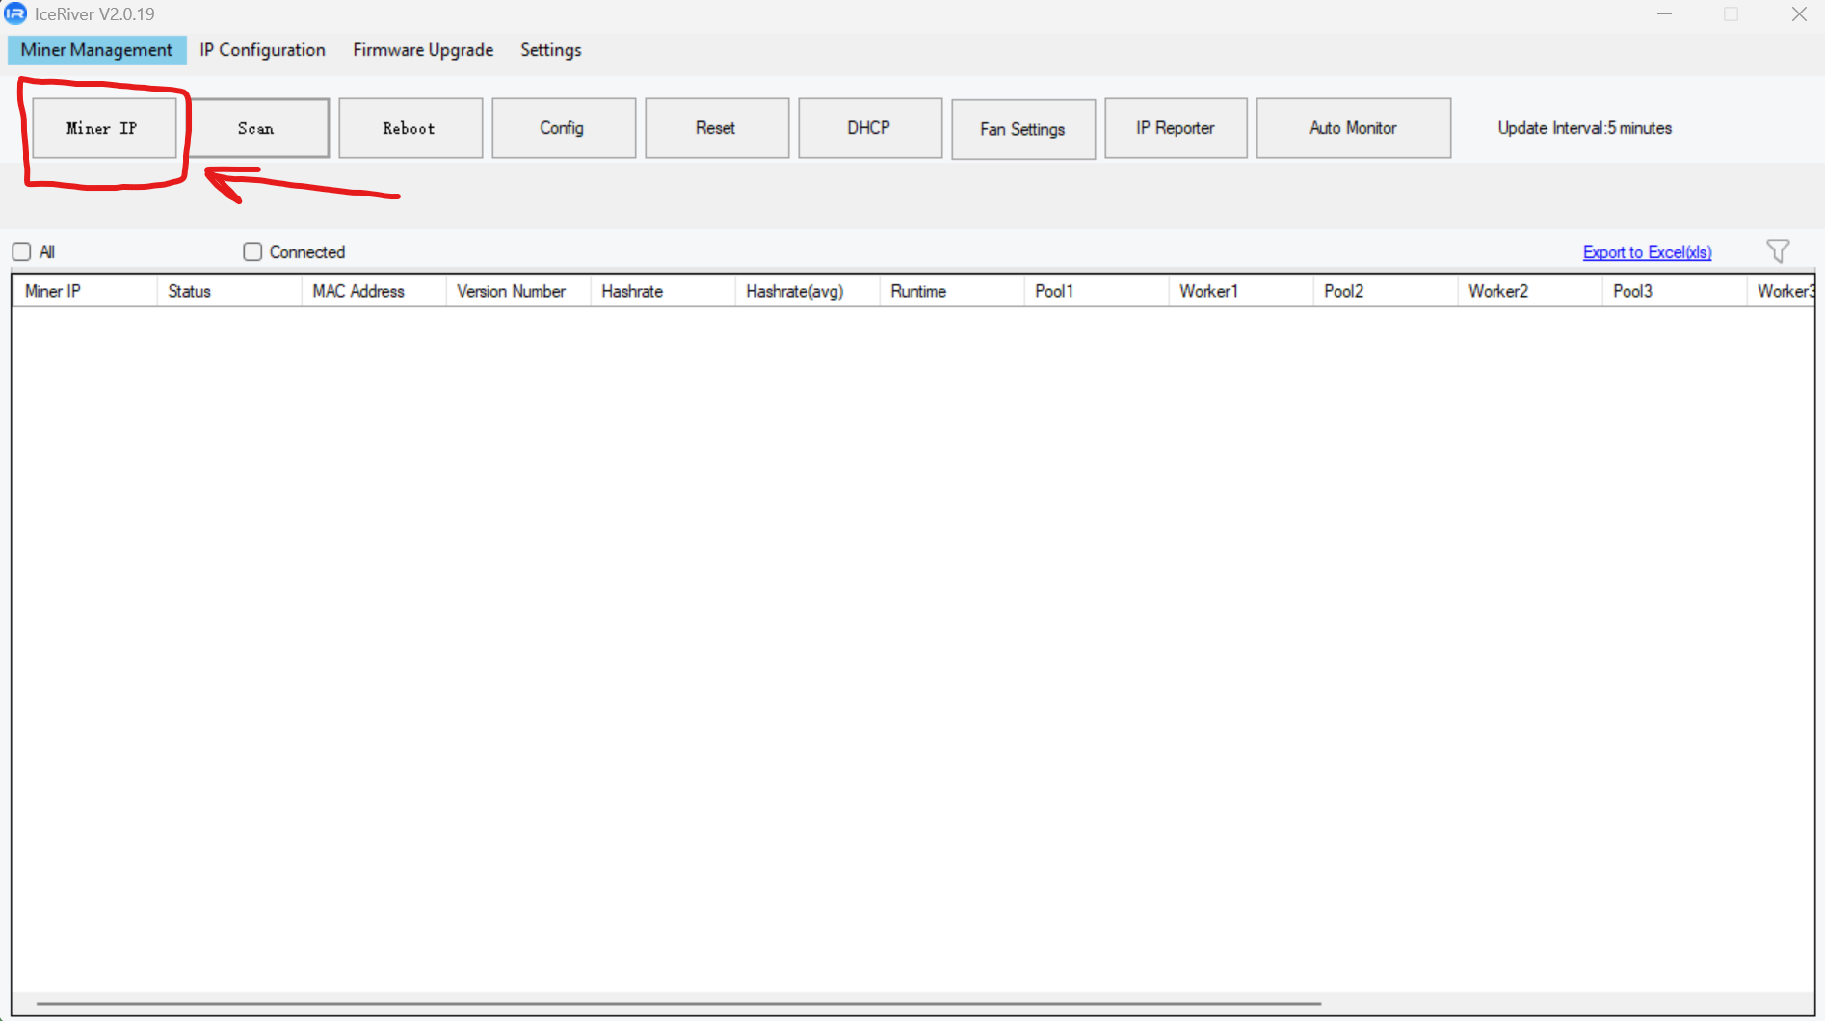The width and height of the screenshot is (1825, 1021).
Task: Switch to IP Configuration tab
Action: click(262, 50)
